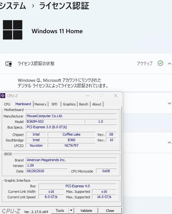The height and width of the screenshot is (214, 172).
Task: Click the Max Supported link width x16
Action: (104, 192)
